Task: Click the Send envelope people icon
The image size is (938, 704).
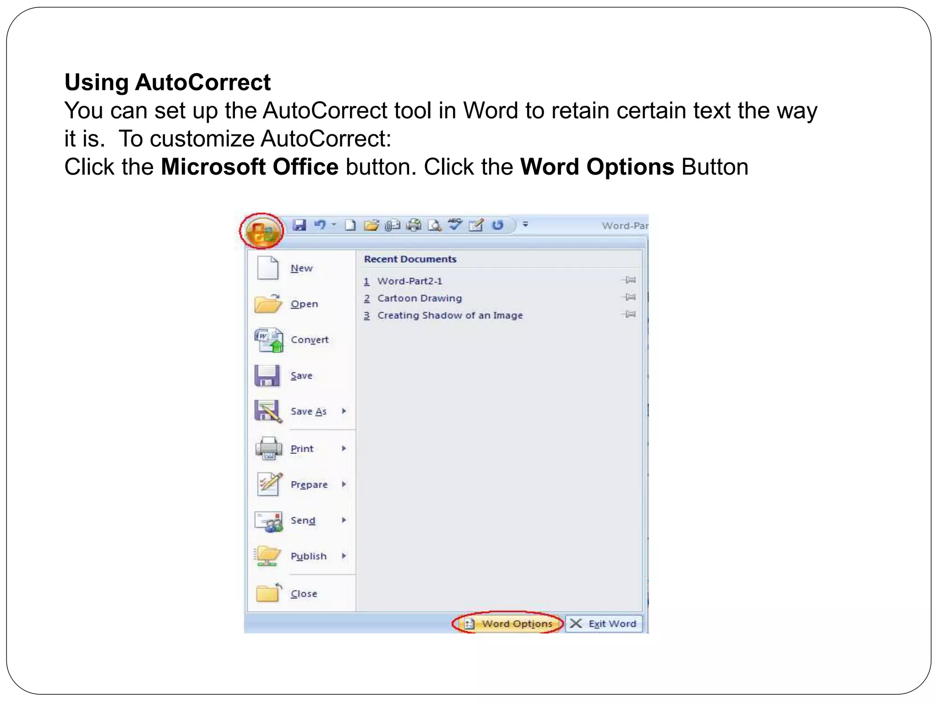Action: point(269,521)
